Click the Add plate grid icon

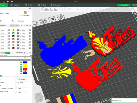(x=47, y=9)
